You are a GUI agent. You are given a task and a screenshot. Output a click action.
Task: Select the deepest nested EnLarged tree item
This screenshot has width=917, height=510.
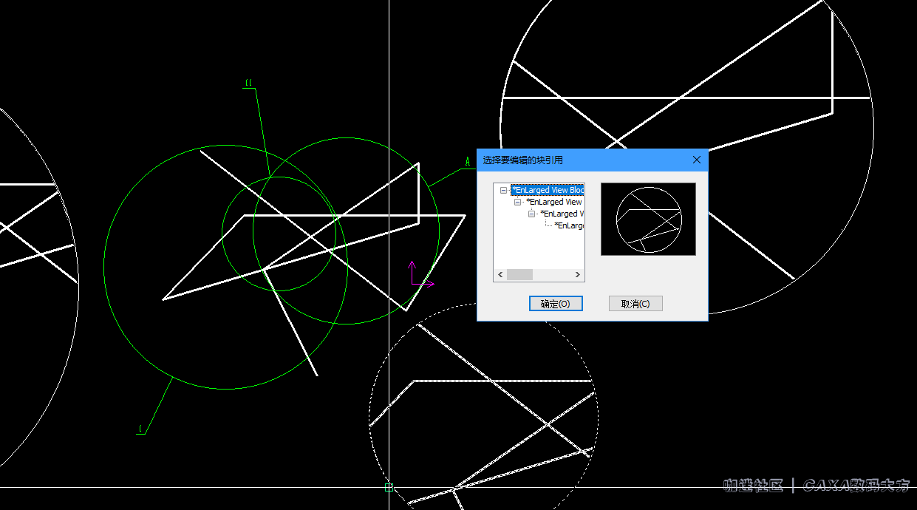[568, 225]
